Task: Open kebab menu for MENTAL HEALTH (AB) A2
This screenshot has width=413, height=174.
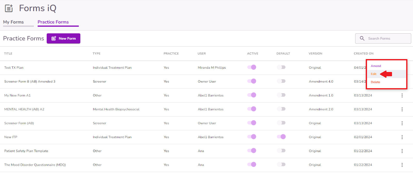Action: click(x=402, y=109)
